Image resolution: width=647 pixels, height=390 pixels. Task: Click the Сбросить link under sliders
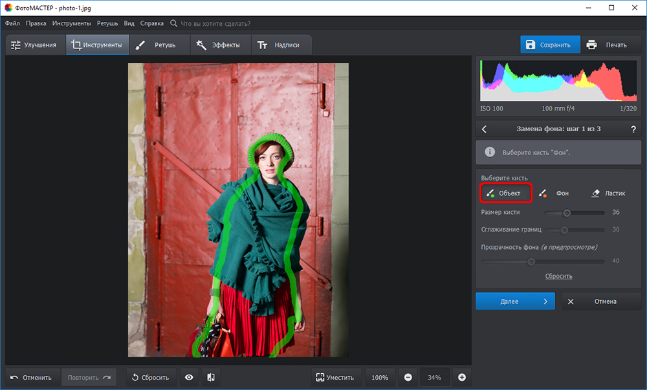558,276
